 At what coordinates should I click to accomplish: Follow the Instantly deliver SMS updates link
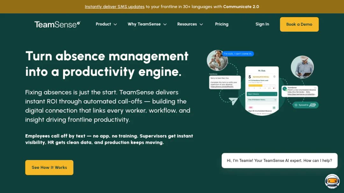pyautogui.click(x=115, y=7)
